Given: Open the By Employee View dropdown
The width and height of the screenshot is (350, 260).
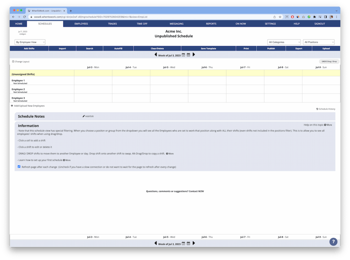Looking at the screenshot, I should [30, 42].
